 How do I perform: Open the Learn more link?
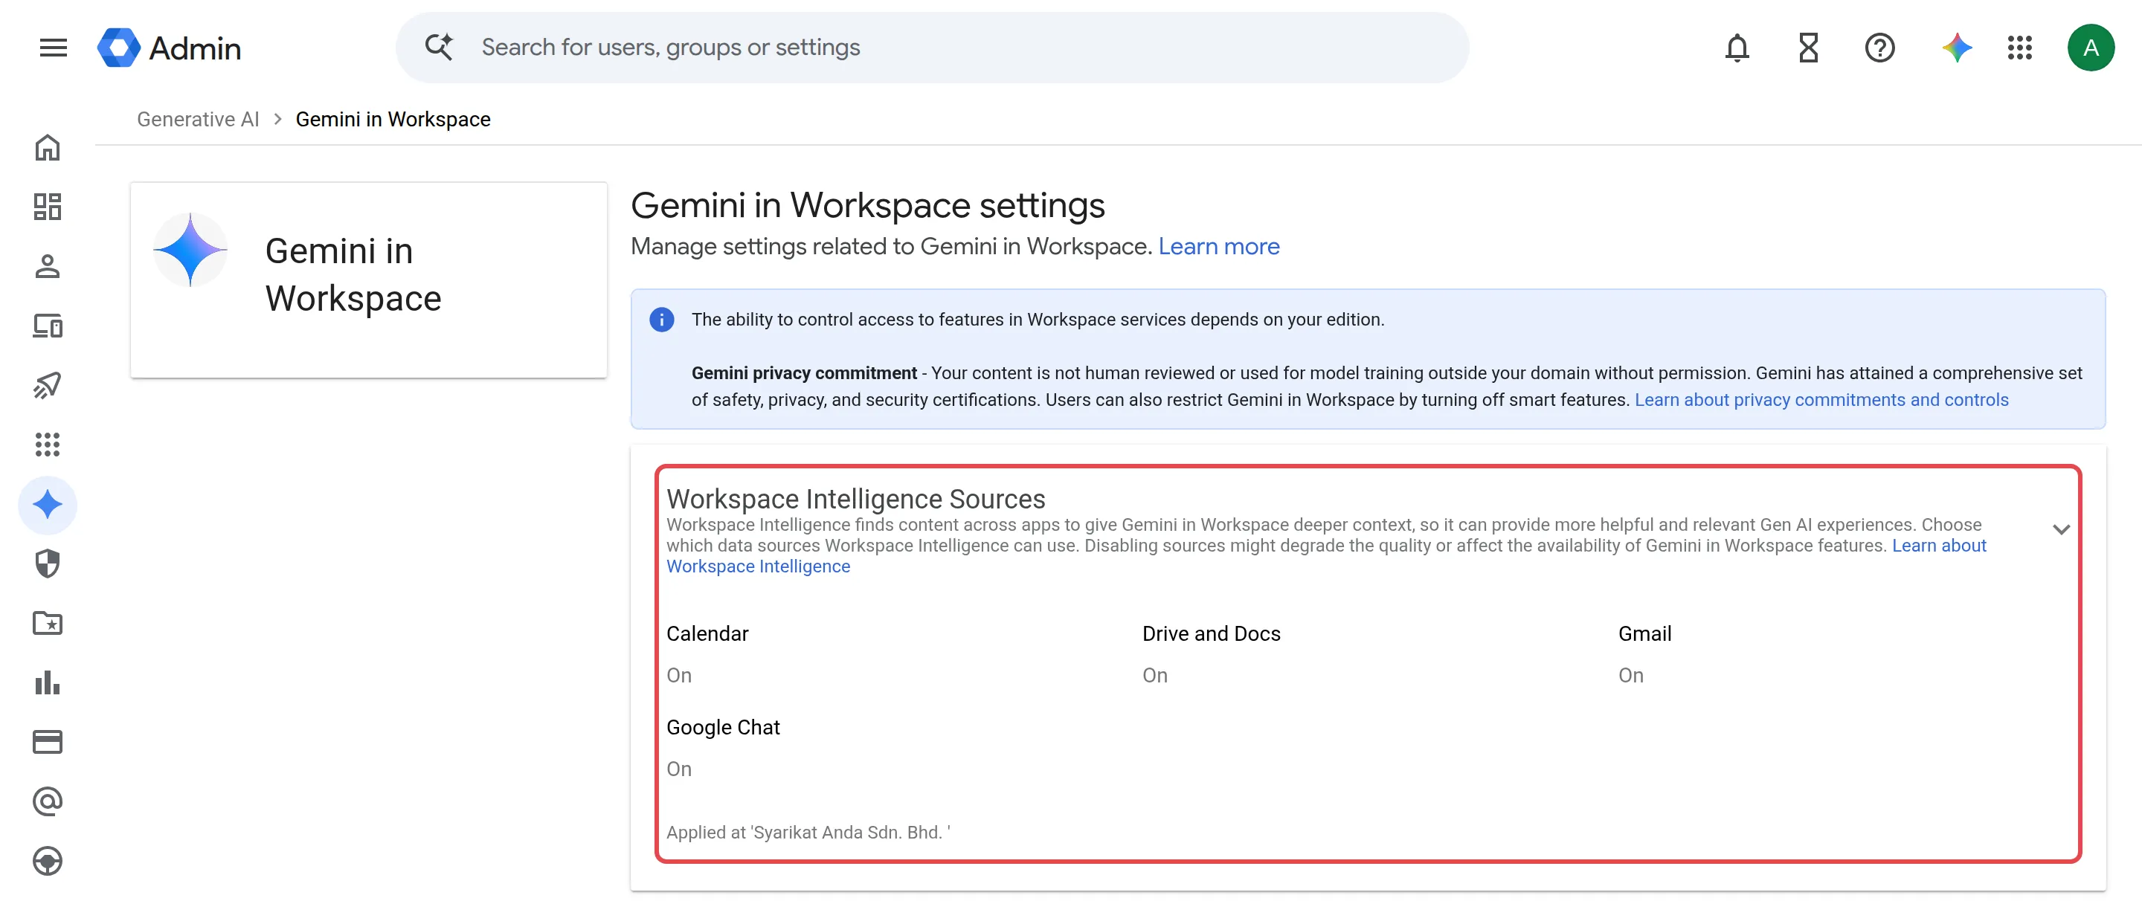[x=1218, y=246]
